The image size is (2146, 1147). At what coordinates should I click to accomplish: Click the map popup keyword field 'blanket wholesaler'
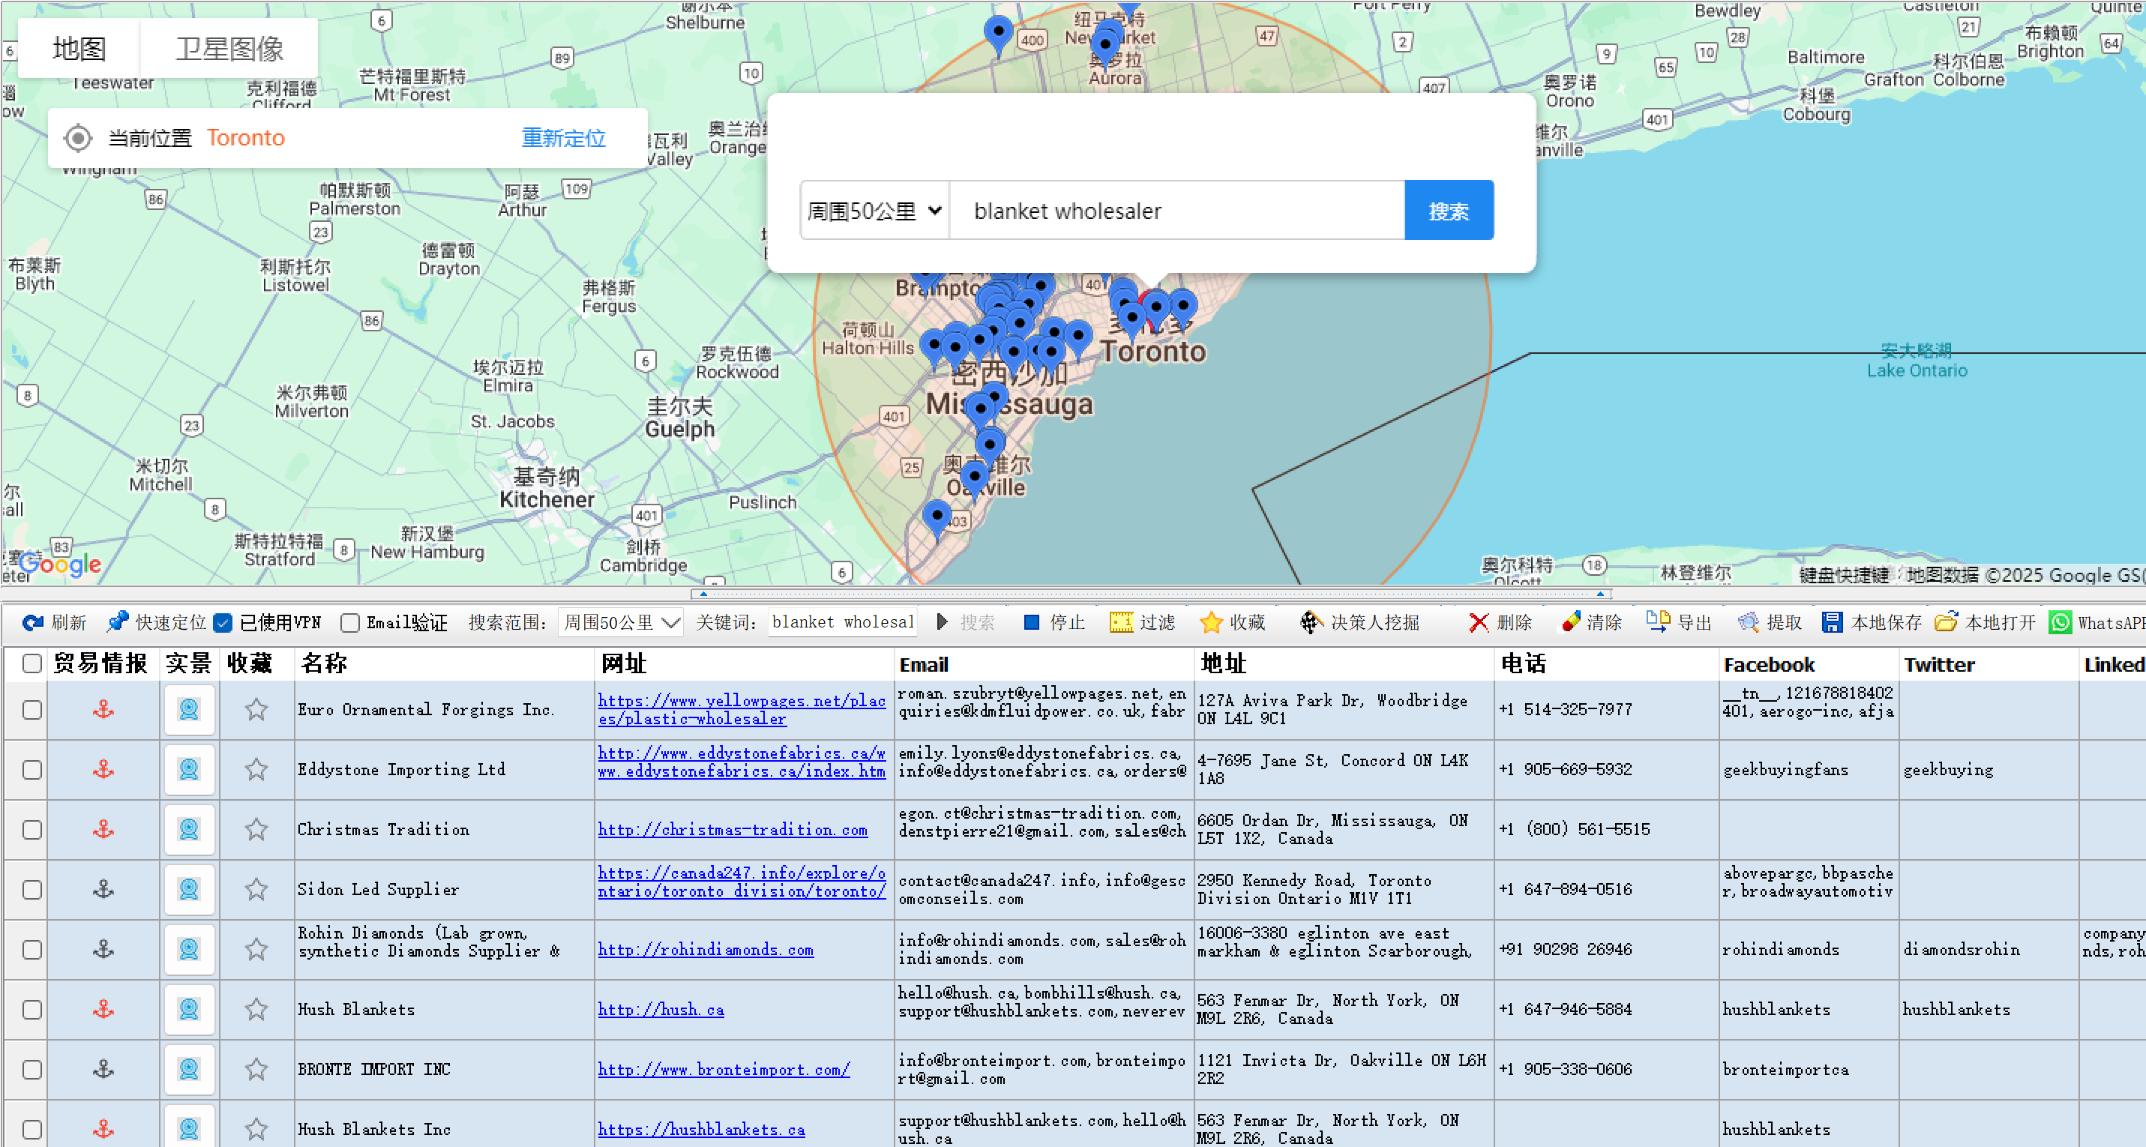1177,211
